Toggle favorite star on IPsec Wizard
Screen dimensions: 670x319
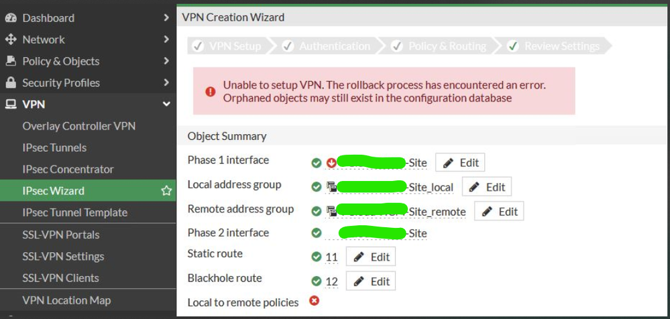tap(166, 191)
